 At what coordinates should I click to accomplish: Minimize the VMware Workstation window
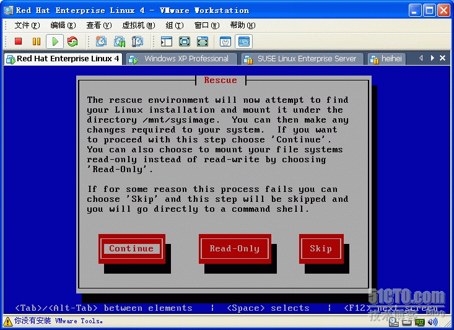(415, 11)
